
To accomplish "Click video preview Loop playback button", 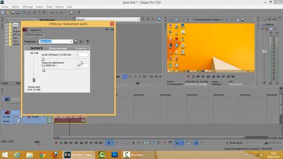I will pyautogui.click(x=193, y=76).
